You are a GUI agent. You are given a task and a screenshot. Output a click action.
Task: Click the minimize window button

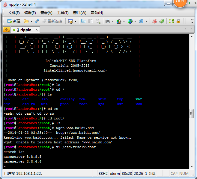pyautogui.click(x=169, y=4)
